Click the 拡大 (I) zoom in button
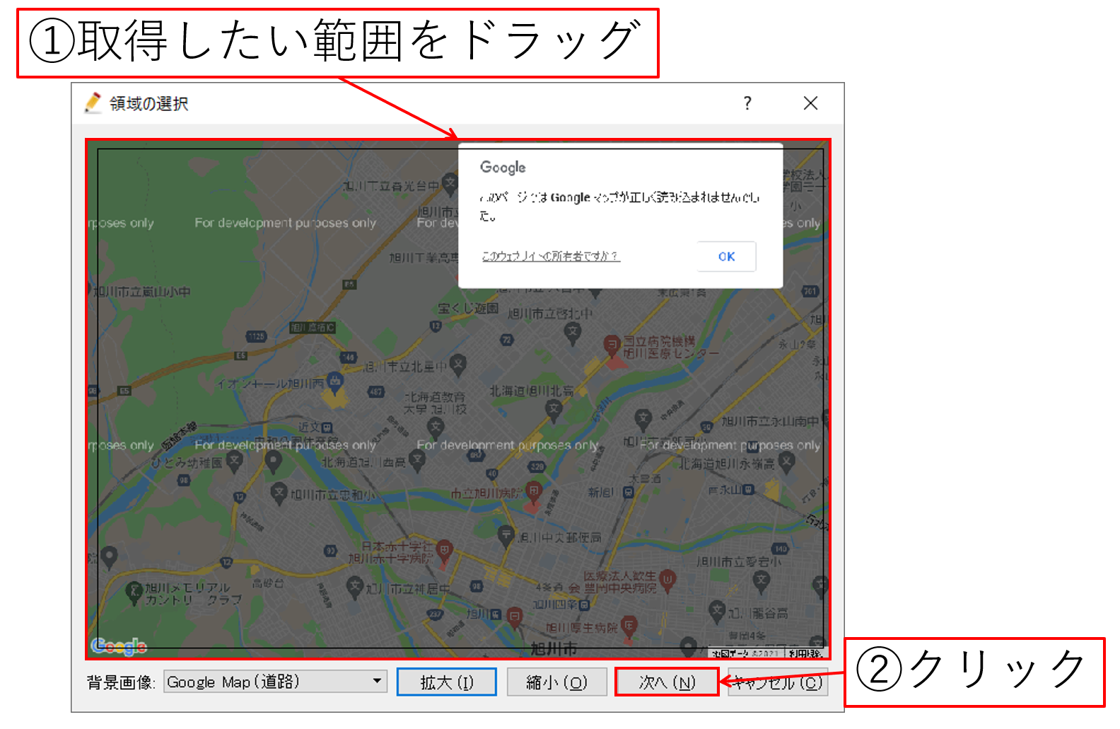Screen dimensions: 1120x729 [x=447, y=682]
